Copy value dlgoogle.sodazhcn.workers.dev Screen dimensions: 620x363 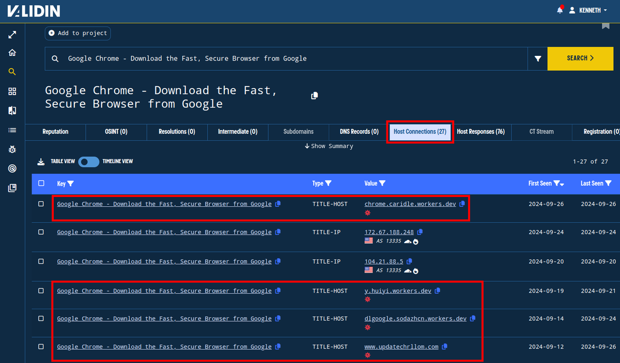pyautogui.click(x=473, y=319)
